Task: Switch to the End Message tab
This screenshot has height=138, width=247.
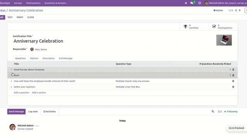Action: (x=66, y=58)
